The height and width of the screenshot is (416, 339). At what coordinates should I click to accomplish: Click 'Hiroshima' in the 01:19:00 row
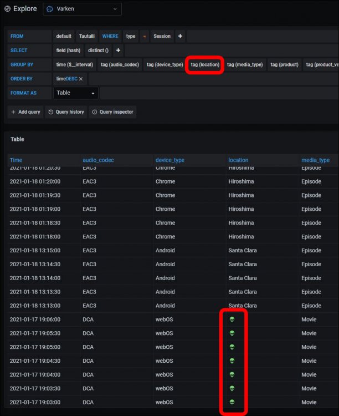click(241, 209)
